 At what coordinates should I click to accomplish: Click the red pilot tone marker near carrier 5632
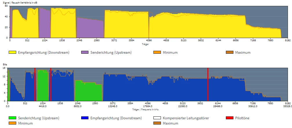coord(208,84)
